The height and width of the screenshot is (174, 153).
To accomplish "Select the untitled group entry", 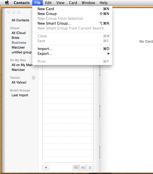I will click(22, 52).
